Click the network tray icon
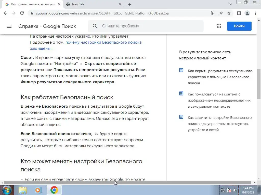This screenshot has height=195, width=261. pyautogui.click(x=223, y=190)
